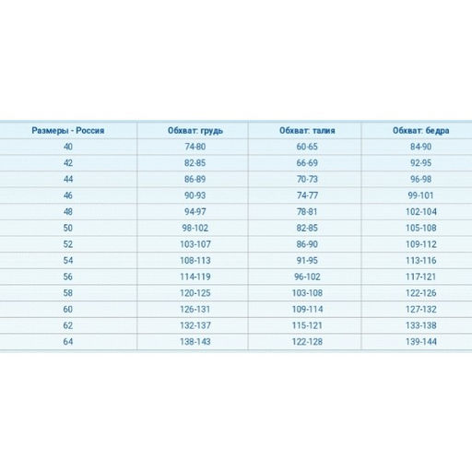Select waist value 115-121
This screenshot has width=472, height=472.
click(307, 325)
